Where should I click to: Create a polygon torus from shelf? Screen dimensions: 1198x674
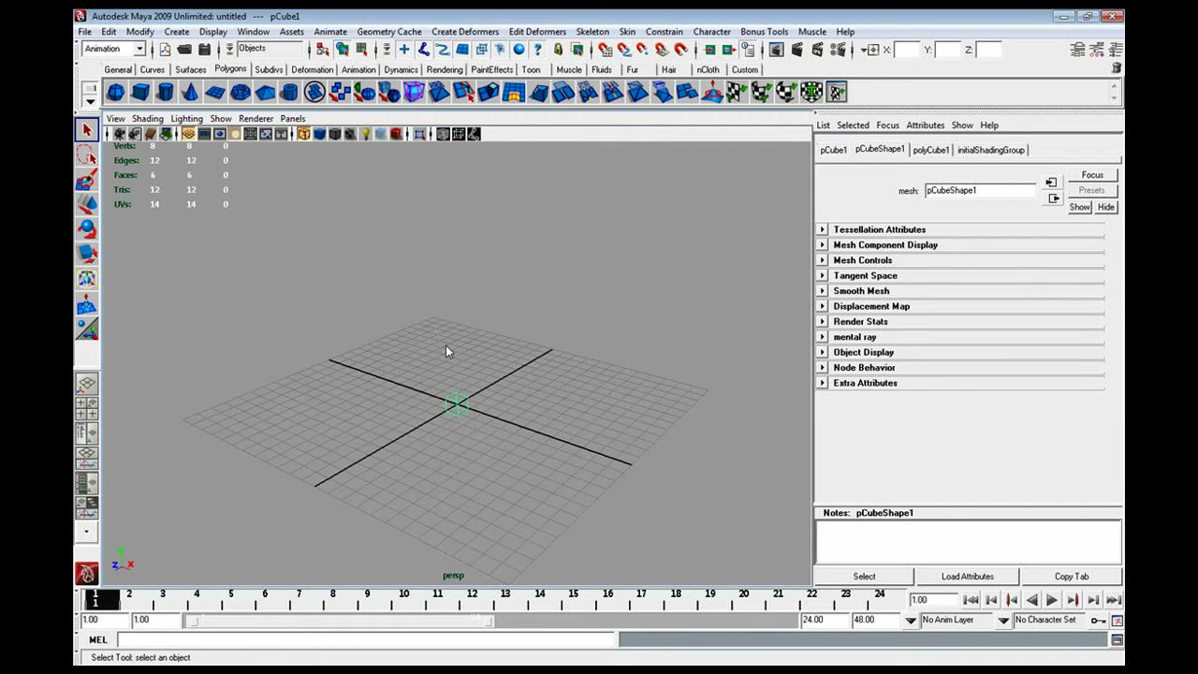click(241, 92)
